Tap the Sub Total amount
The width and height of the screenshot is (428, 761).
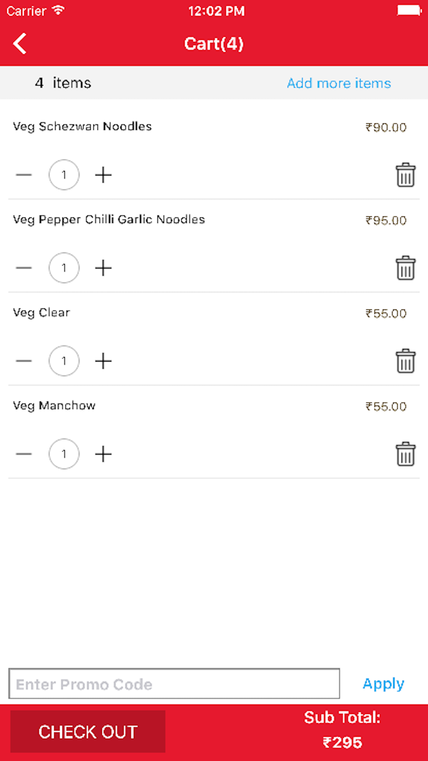(342, 742)
